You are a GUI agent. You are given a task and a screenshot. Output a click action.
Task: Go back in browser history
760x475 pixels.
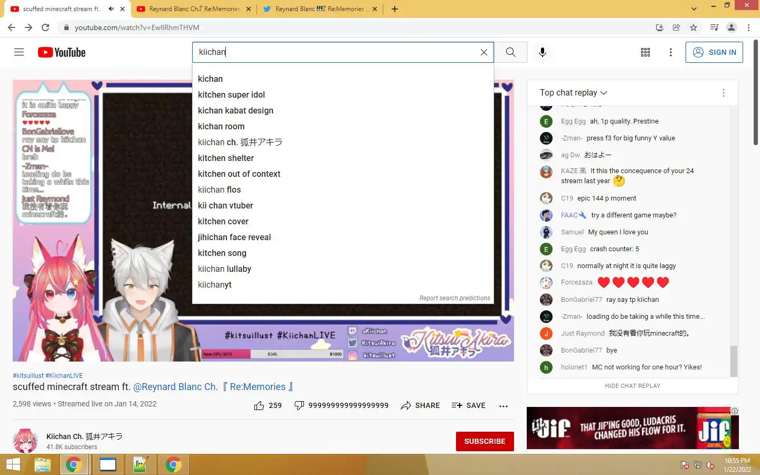click(12, 27)
